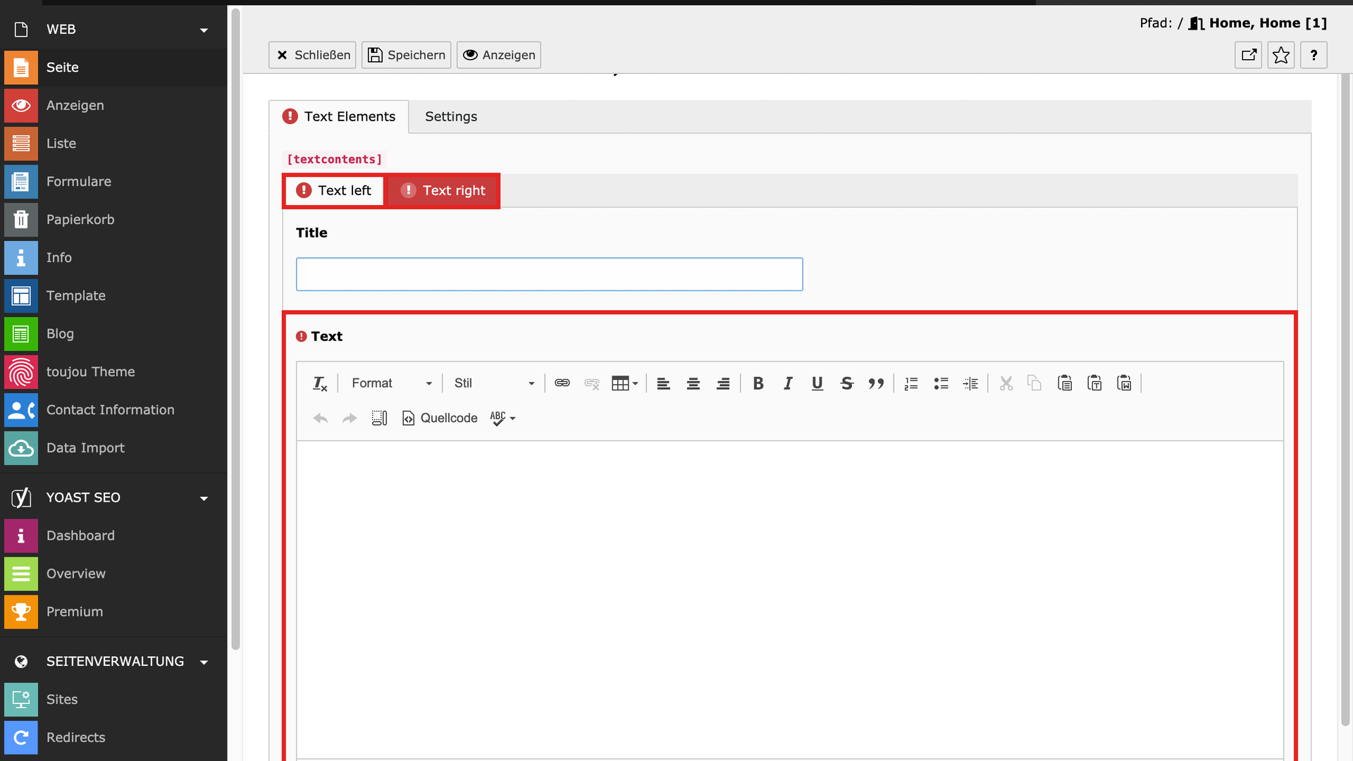The width and height of the screenshot is (1353, 761).
Task: Click the Quellcode source button
Action: (x=440, y=419)
